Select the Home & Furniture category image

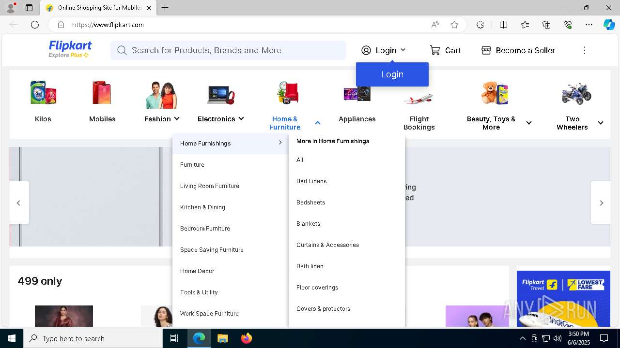tap(288, 93)
